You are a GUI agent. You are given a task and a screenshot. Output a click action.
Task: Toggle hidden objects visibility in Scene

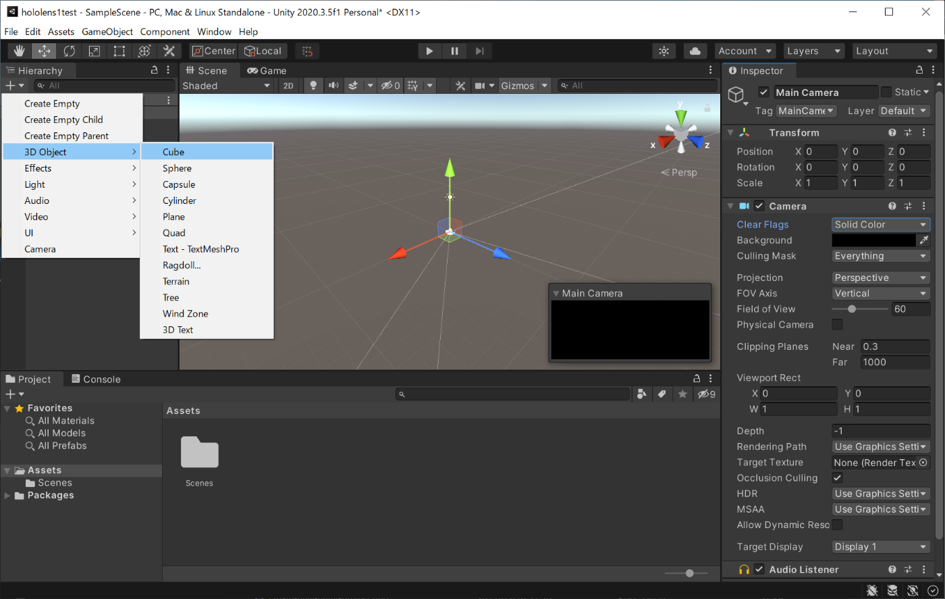[391, 86]
